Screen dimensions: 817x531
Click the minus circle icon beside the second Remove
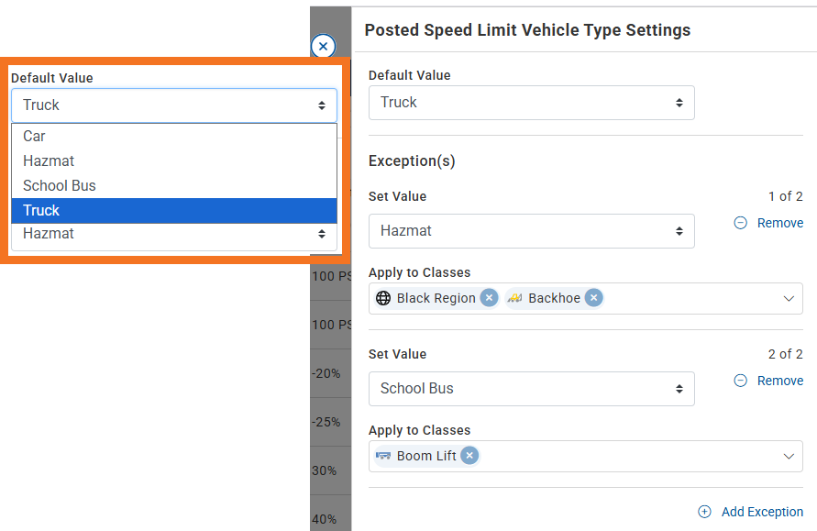coord(740,381)
